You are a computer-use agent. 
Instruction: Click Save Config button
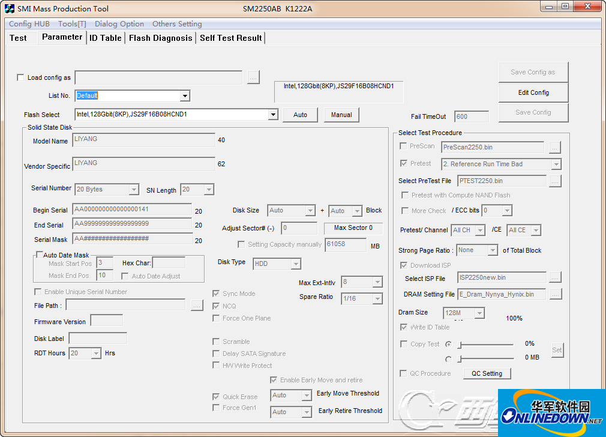[x=533, y=112]
